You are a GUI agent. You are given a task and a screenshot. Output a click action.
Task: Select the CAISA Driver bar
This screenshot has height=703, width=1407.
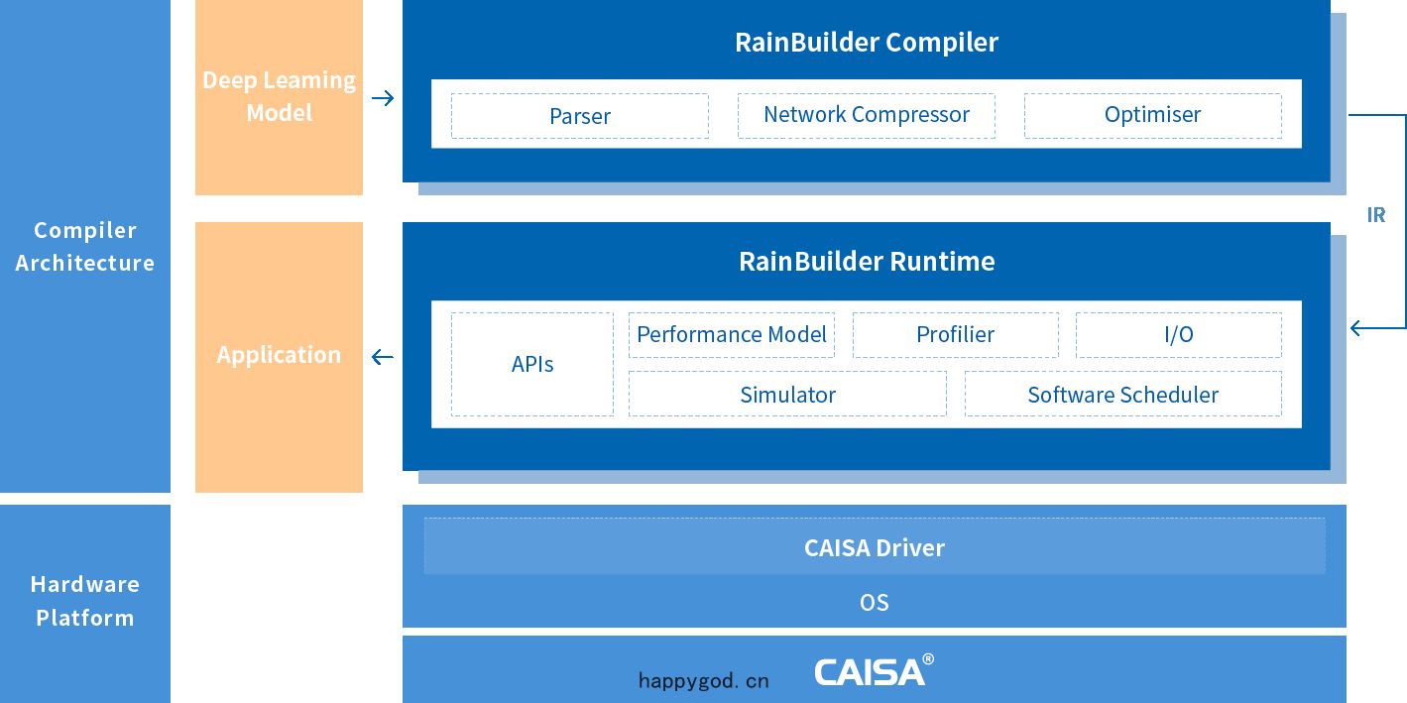pyautogui.click(x=875, y=546)
